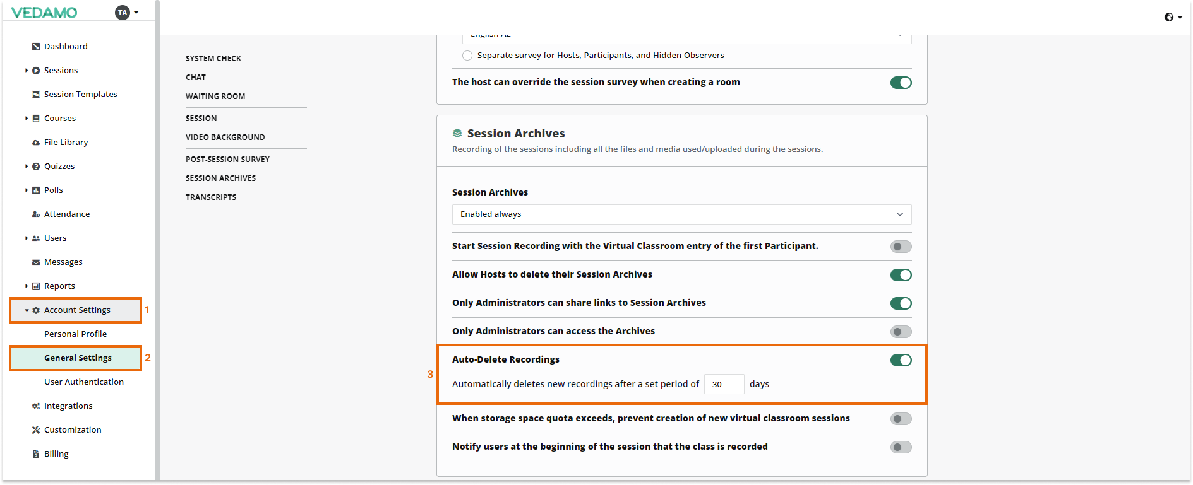Disable the Auto-Delete Recordings switch
This screenshot has height=485, width=1193.
(901, 360)
